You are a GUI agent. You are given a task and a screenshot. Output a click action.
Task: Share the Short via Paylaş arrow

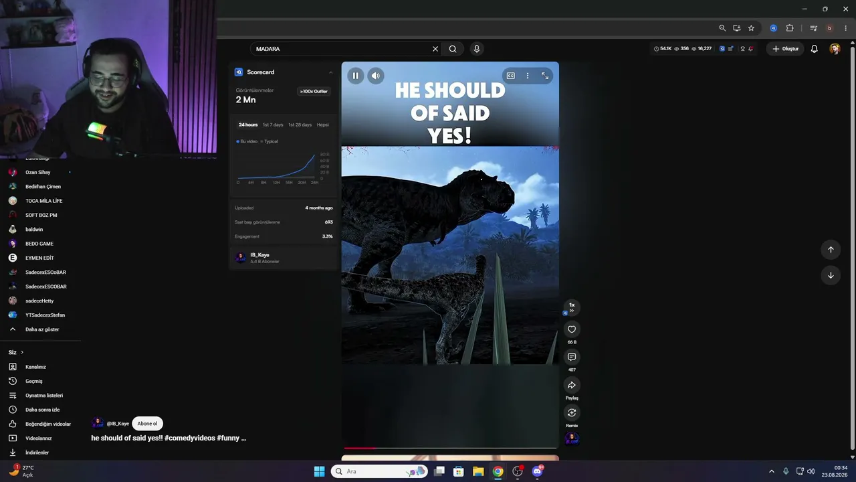click(x=572, y=385)
